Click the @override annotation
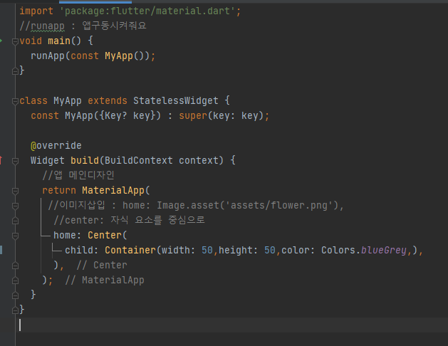Viewport: 448px width, 346px height. pos(56,146)
